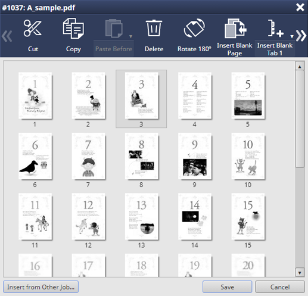Image resolution: width=308 pixels, height=296 pixels.
Task: Cancel the page editing dialog
Action: click(x=280, y=287)
